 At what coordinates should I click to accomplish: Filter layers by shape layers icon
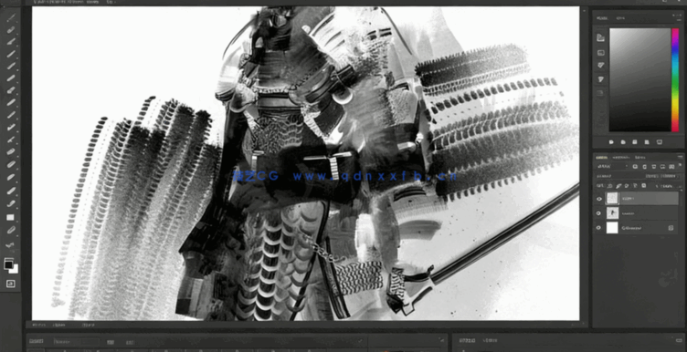pyautogui.click(x=662, y=167)
